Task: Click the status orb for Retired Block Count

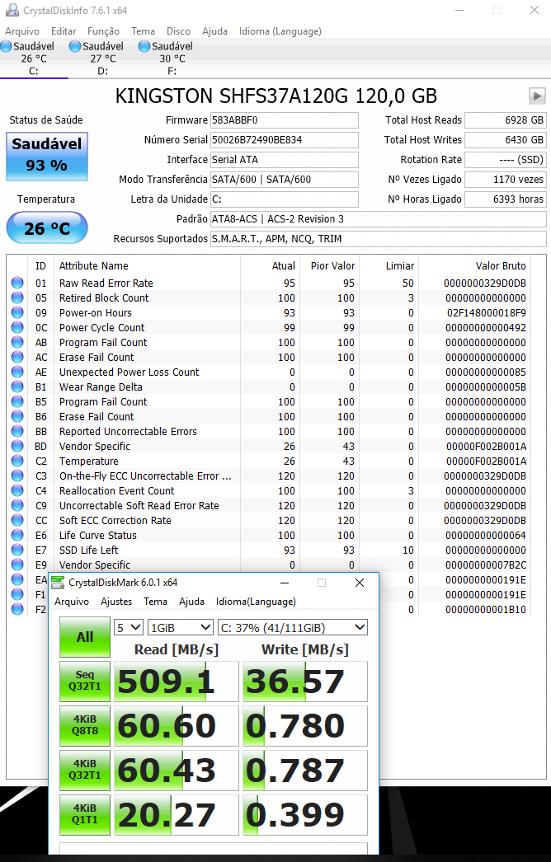Action: (x=17, y=298)
